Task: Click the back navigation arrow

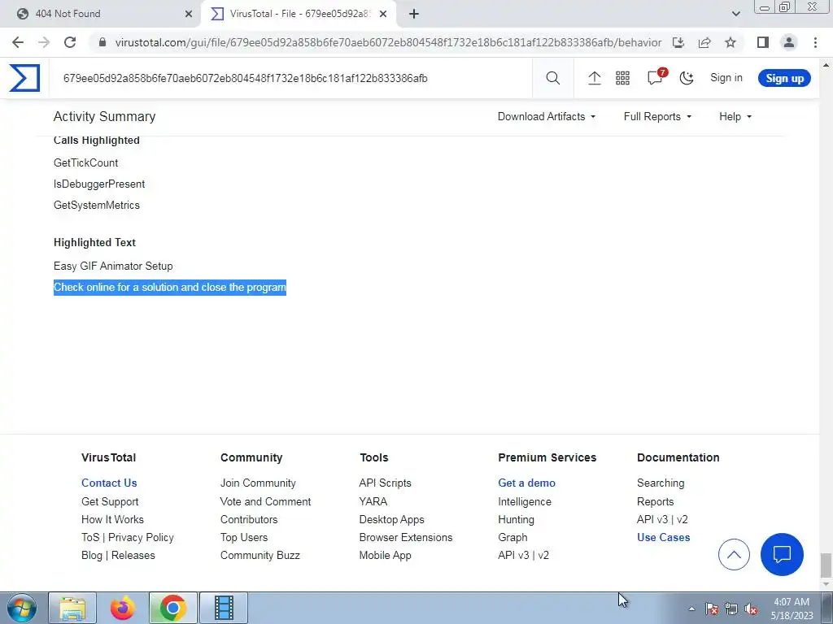Action: tap(18, 42)
